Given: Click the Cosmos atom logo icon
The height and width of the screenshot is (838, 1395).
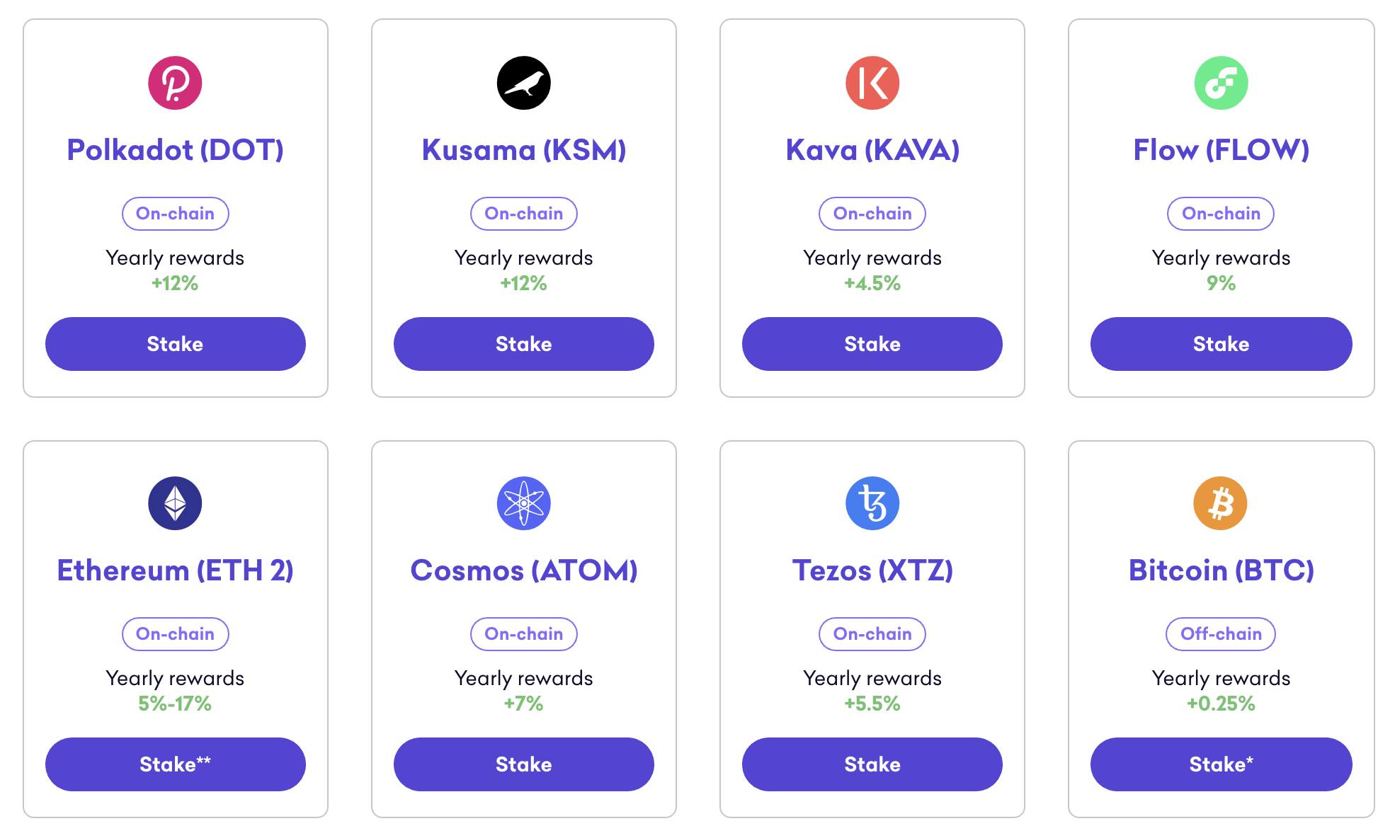Looking at the screenshot, I should pos(523,503).
